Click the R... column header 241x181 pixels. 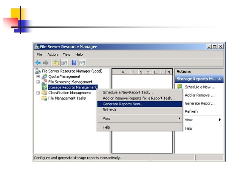pyautogui.click(x=125, y=72)
